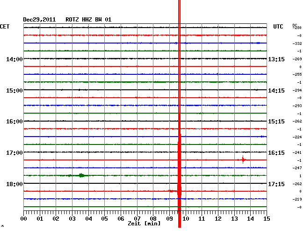The height and width of the screenshot is (231, 304).
Task: Click the DC offset value -332
Action: click(x=297, y=43)
